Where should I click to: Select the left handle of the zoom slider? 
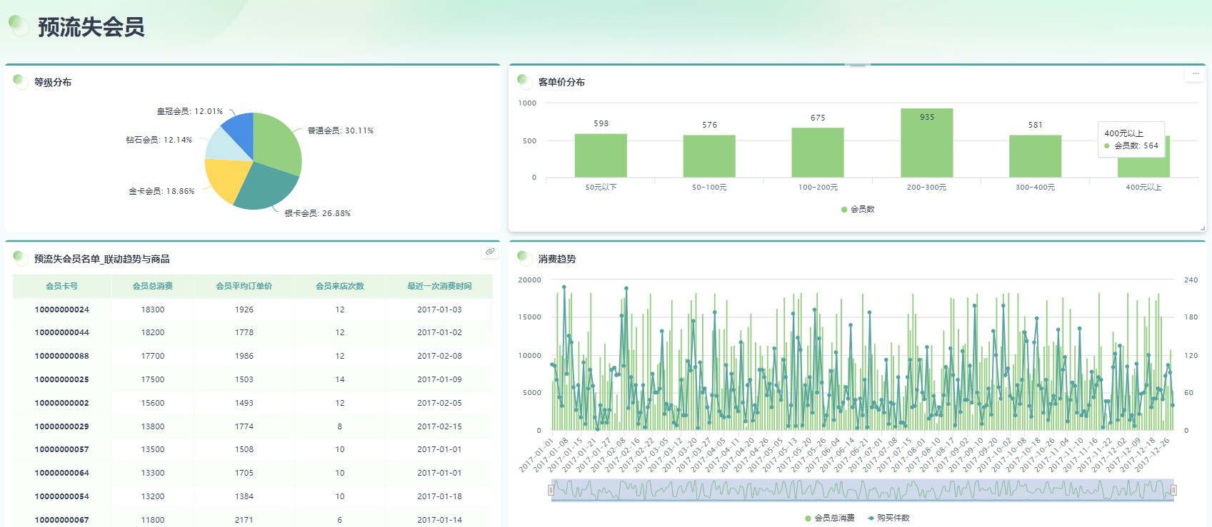click(x=551, y=490)
